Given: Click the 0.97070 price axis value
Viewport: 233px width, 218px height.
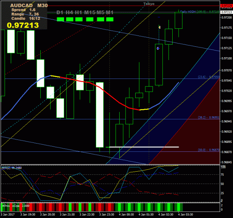Looking at the screenshot, I should [226, 70].
